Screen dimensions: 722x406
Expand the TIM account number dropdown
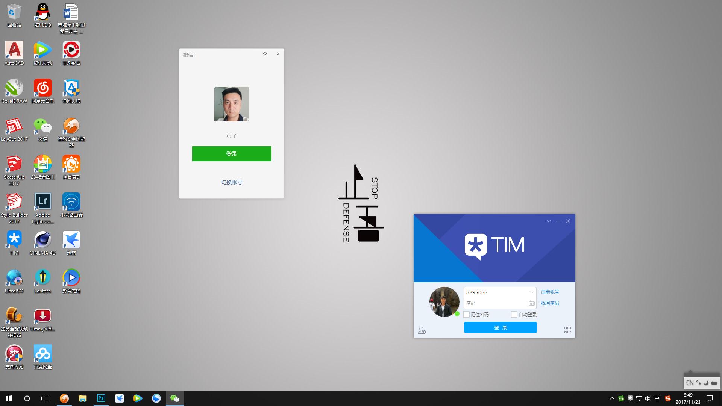531,292
